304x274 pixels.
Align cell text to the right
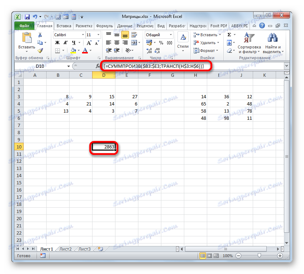tap(125, 43)
